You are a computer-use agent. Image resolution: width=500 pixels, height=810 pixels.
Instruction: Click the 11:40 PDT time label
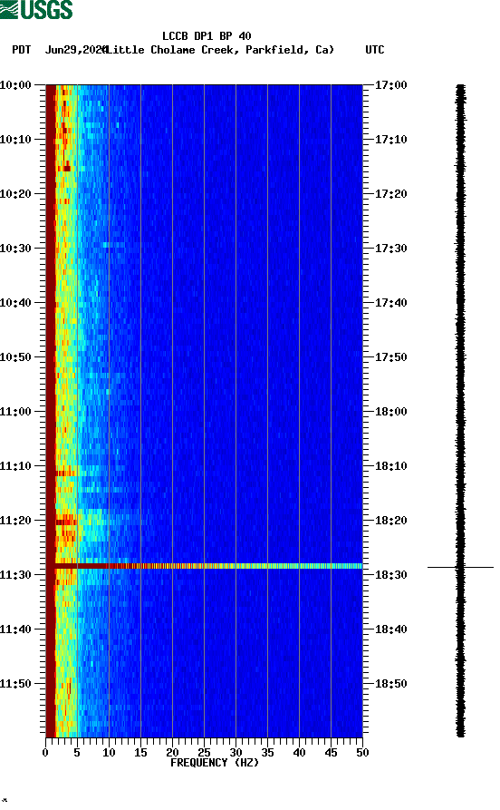15,629
